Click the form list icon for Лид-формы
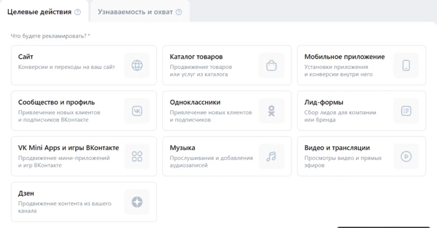The height and width of the screenshot is (228, 437). point(406,111)
